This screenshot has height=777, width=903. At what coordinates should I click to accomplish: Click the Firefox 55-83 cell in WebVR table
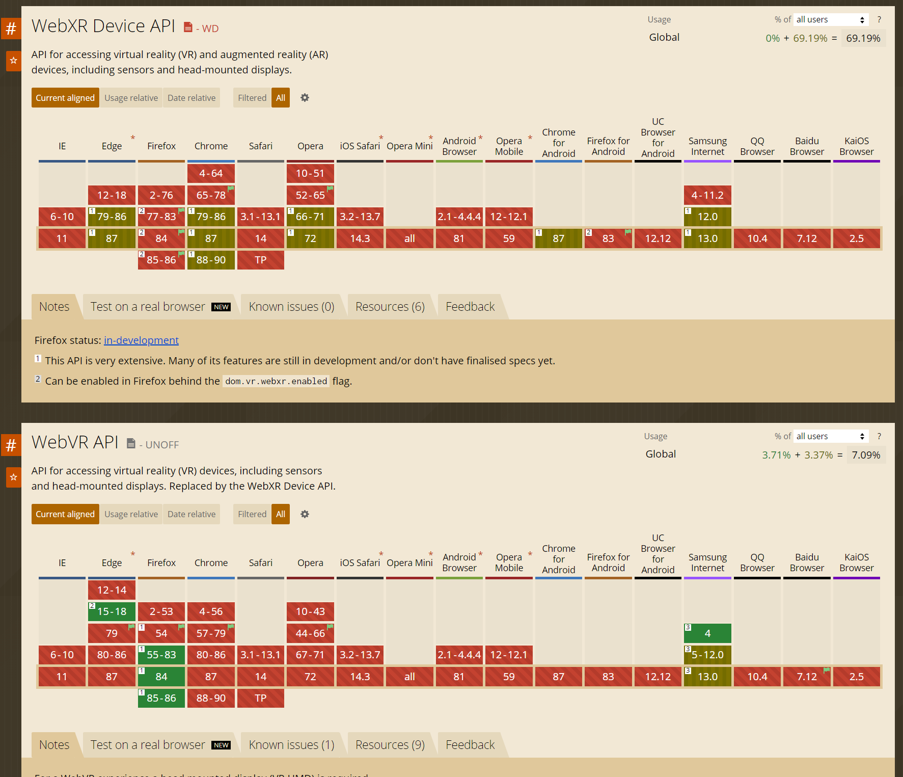click(x=161, y=655)
